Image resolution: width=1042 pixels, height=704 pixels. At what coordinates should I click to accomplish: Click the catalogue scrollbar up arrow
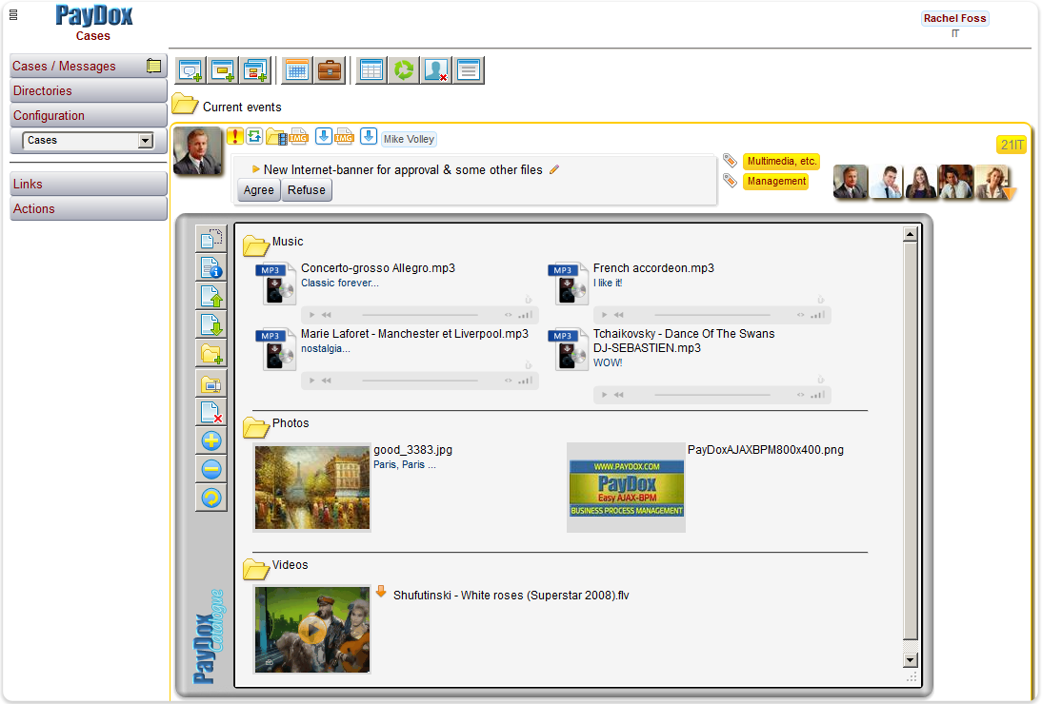coord(911,234)
